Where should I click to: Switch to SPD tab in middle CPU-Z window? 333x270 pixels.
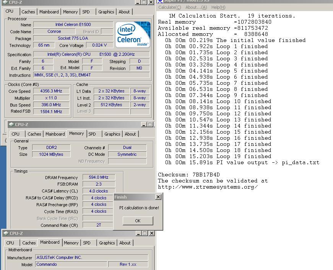[x=92, y=134]
